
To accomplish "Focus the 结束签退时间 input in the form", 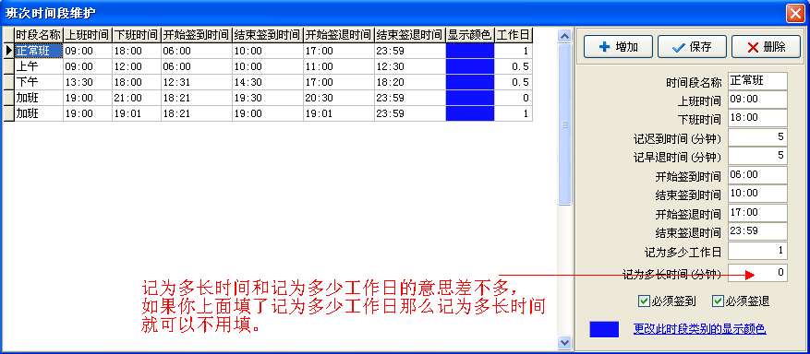I will point(757,230).
